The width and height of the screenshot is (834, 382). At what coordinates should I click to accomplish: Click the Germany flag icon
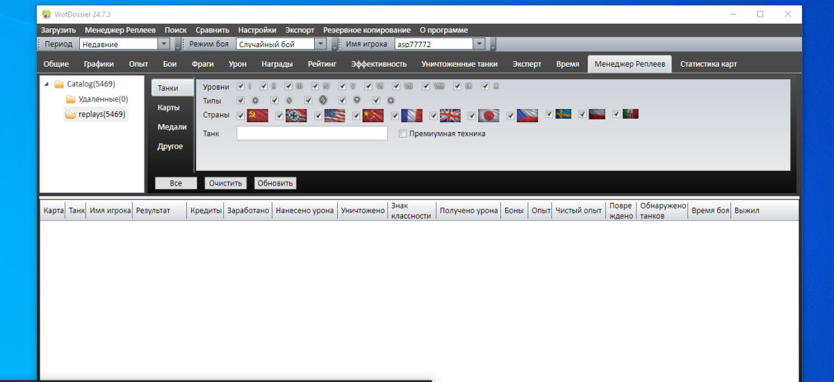pyautogui.click(x=296, y=115)
